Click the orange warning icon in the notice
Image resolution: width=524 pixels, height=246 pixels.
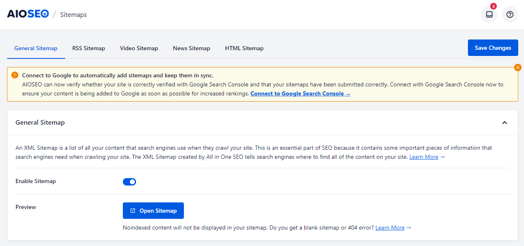pos(14,75)
